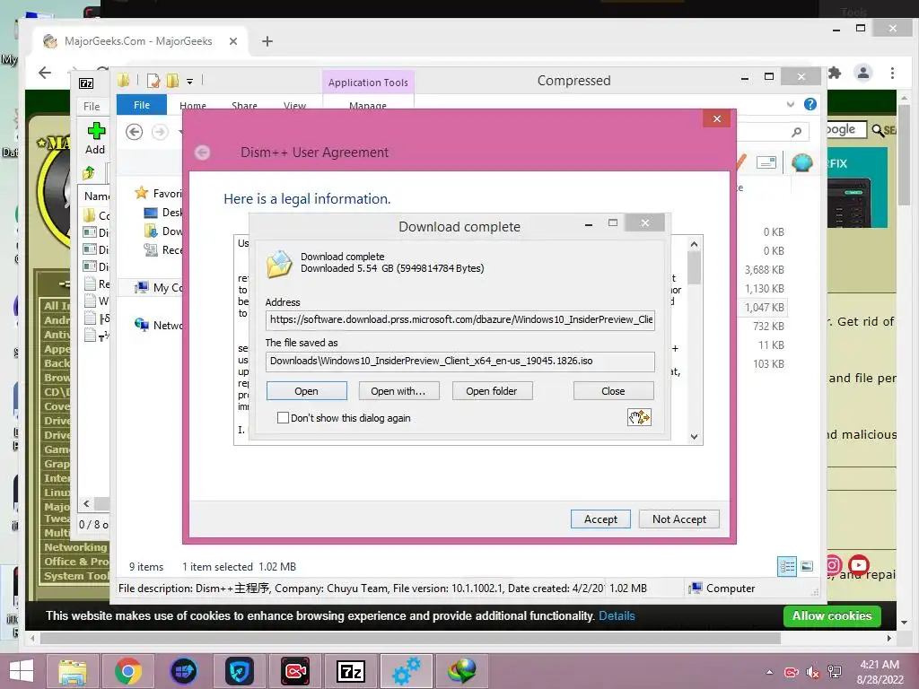Open Networking category on MajorGeeks
This screenshot has width=919, height=689.
tap(75, 546)
